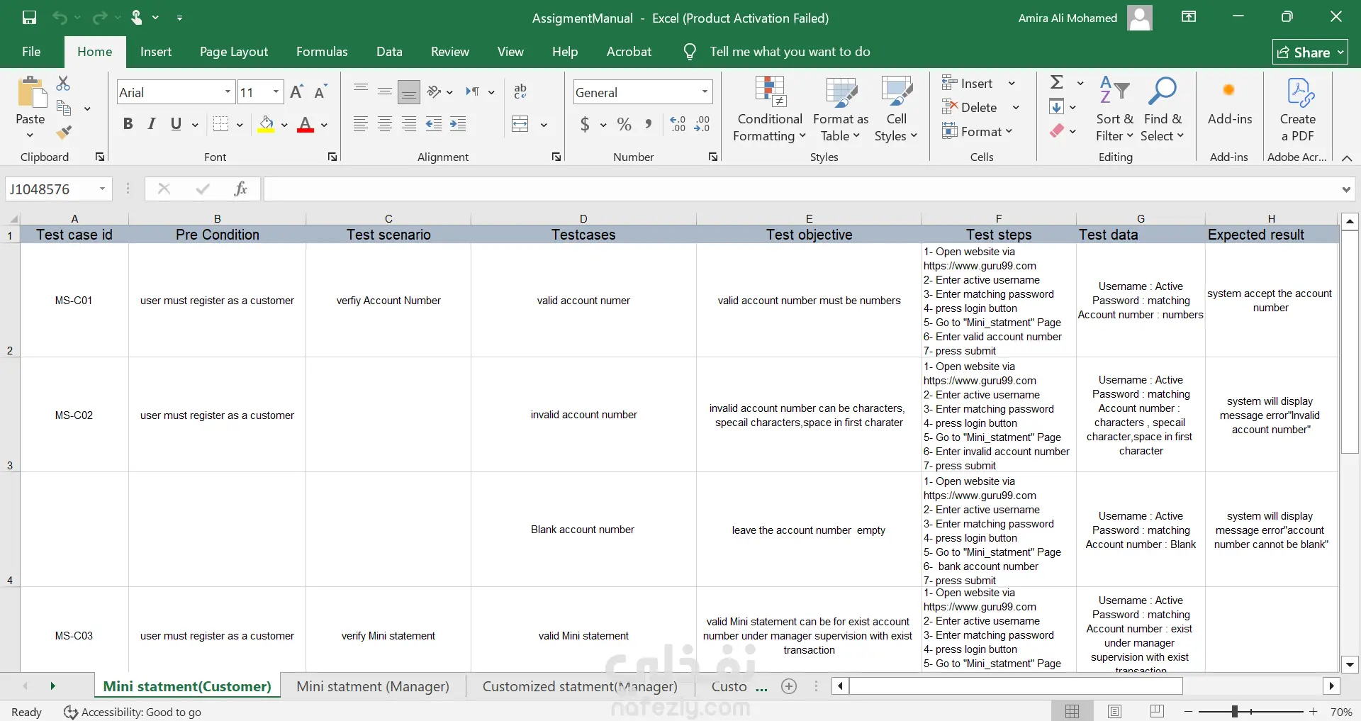Open orientation text rotation icon
This screenshot has height=721, width=1361.
pos(435,91)
